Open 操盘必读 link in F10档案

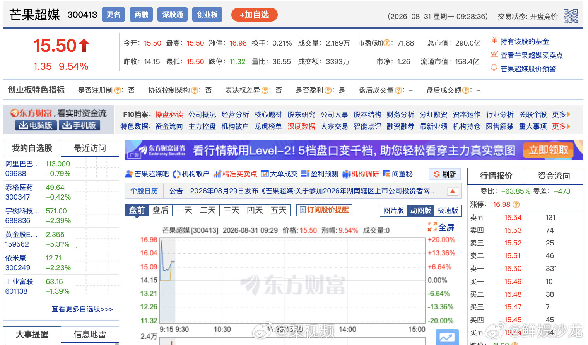coord(169,115)
